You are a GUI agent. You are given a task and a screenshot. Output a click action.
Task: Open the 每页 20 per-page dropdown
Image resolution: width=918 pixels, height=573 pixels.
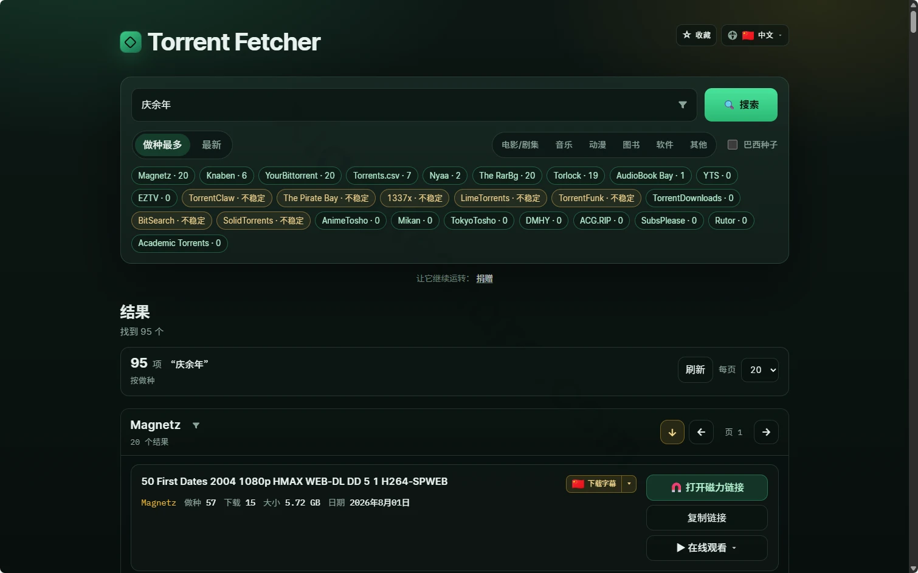760,370
